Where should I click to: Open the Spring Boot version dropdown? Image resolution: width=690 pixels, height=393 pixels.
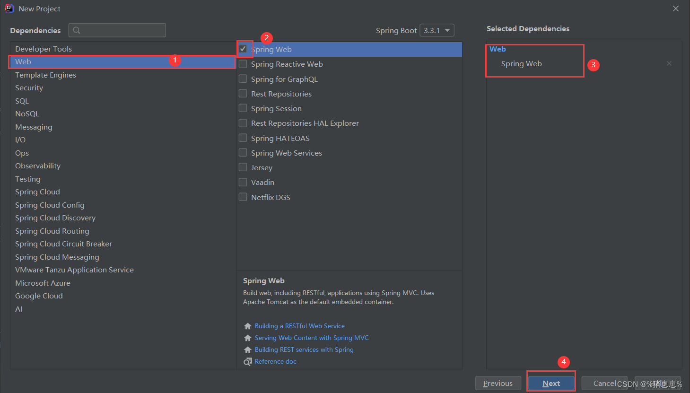pyautogui.click(x=437, y=30)
